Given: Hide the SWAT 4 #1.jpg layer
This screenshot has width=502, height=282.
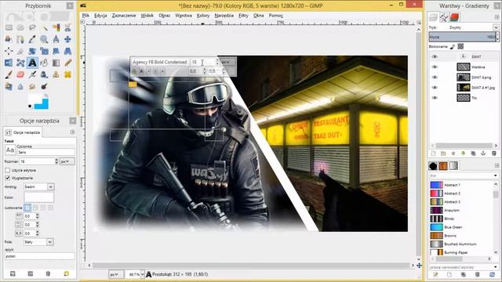Looking at the screenshot, I should tap(435, 87).
